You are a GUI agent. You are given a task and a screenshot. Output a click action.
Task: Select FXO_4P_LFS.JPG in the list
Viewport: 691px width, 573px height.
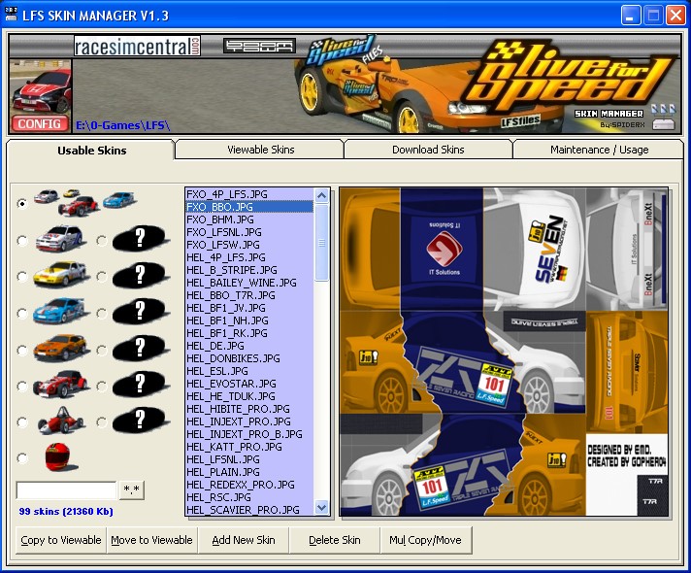(x=249, y=194)
